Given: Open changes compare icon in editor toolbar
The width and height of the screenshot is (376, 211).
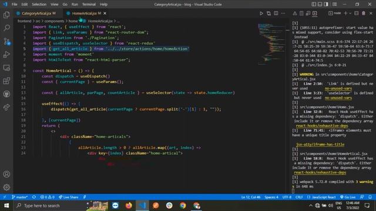Looking at the screenshot, I should pyautogui.click(x=268, y=13).
